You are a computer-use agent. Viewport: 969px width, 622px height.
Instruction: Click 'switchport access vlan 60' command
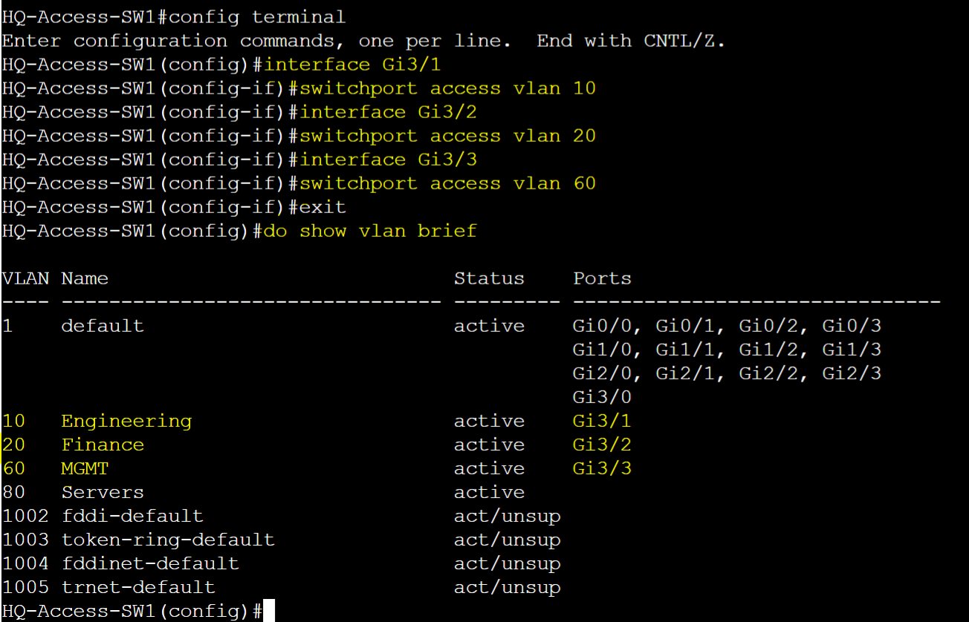(x=447, y=183)
